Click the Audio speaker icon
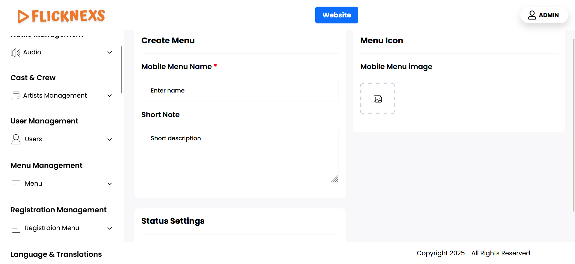575x264 pixels. point(15,53)
